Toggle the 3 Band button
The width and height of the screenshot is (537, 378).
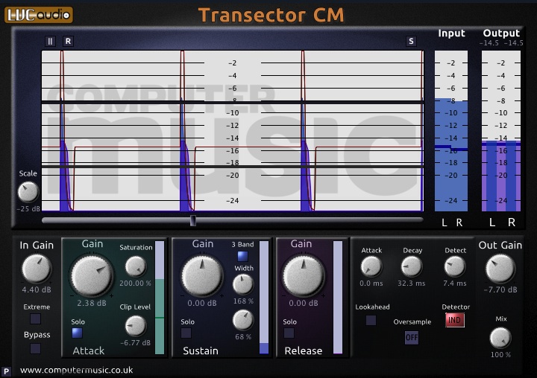click(x=242, y=256)
